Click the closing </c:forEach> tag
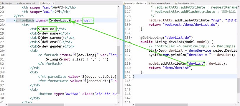Screen dimensions: 240x106 [50, 64]
